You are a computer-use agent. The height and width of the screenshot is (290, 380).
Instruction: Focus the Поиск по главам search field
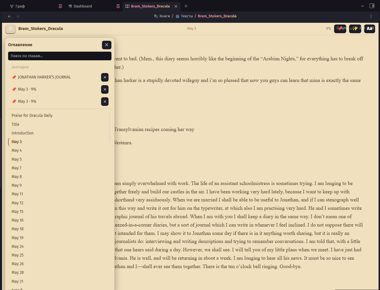tap(60, 56)
